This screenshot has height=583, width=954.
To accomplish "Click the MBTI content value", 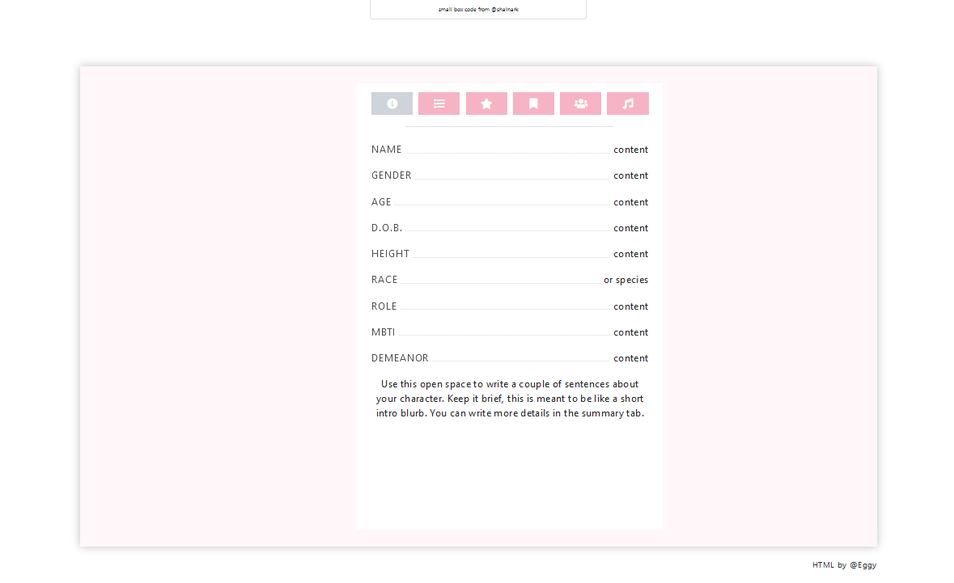I will (x=631, y=332).
